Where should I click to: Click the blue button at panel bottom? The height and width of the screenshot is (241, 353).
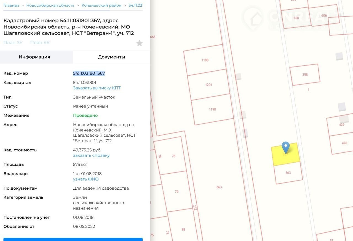click(73, 239)
